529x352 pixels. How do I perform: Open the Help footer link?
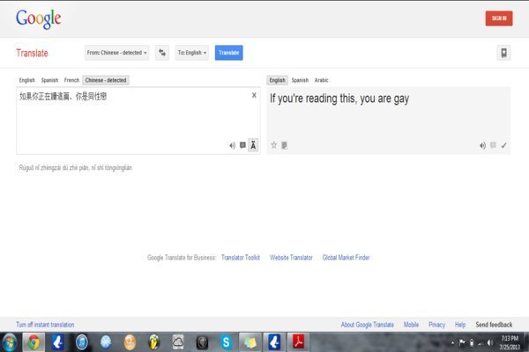point(460,325)
